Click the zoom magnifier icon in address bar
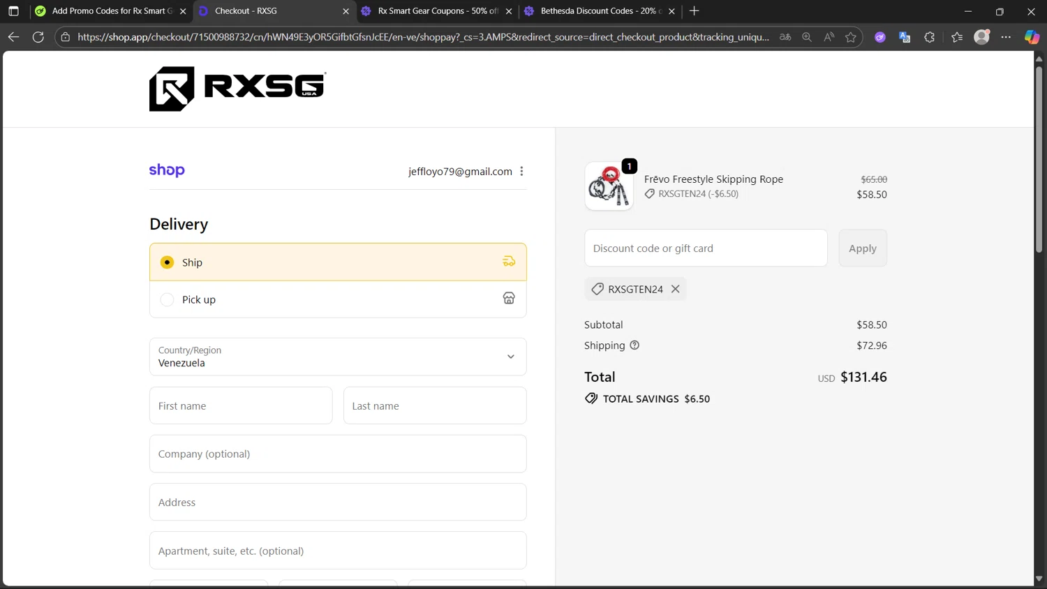 (x=807, y=37)
